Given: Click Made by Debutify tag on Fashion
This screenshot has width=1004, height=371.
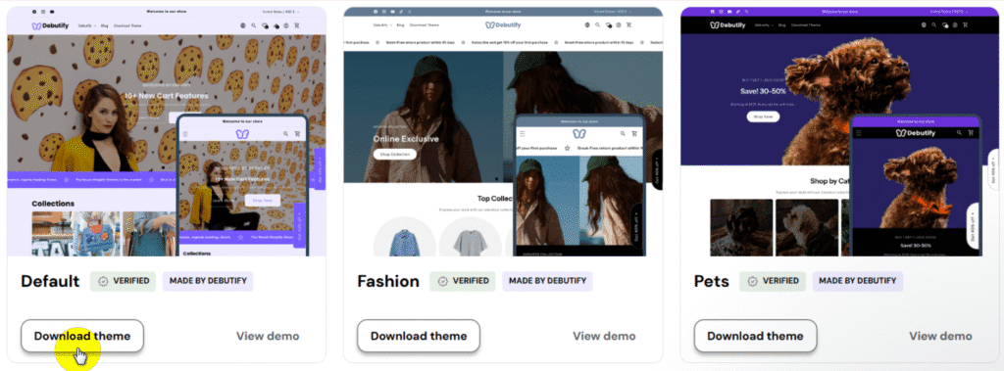Looking at the screenshot, I should coord(547,281).
